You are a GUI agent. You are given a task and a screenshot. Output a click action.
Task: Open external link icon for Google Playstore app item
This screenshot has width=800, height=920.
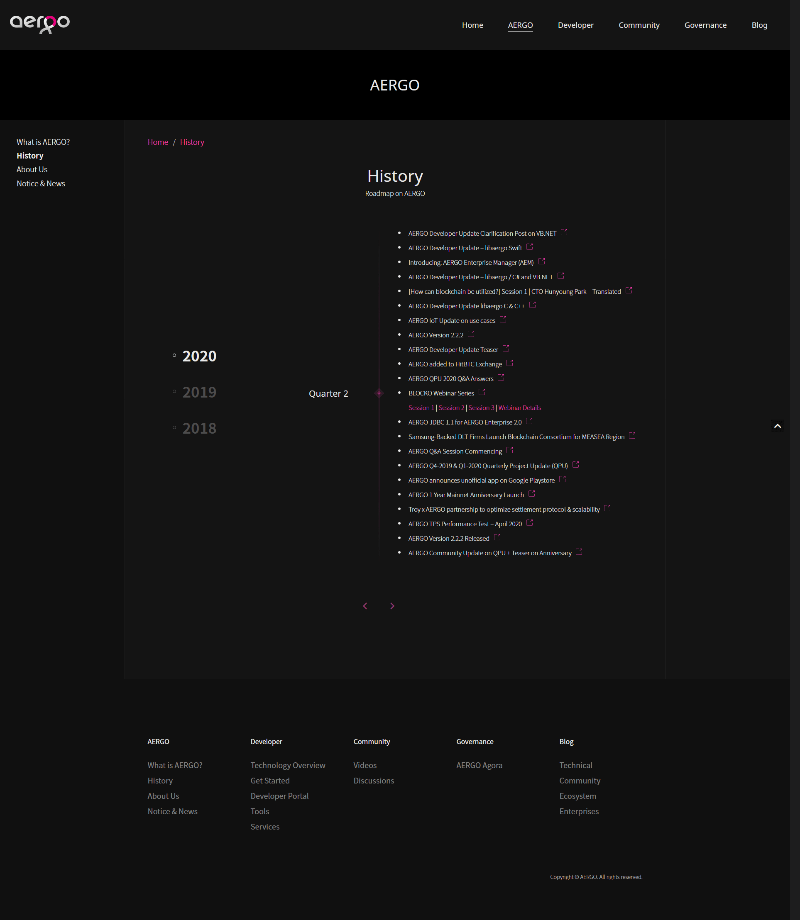[563, 479]
